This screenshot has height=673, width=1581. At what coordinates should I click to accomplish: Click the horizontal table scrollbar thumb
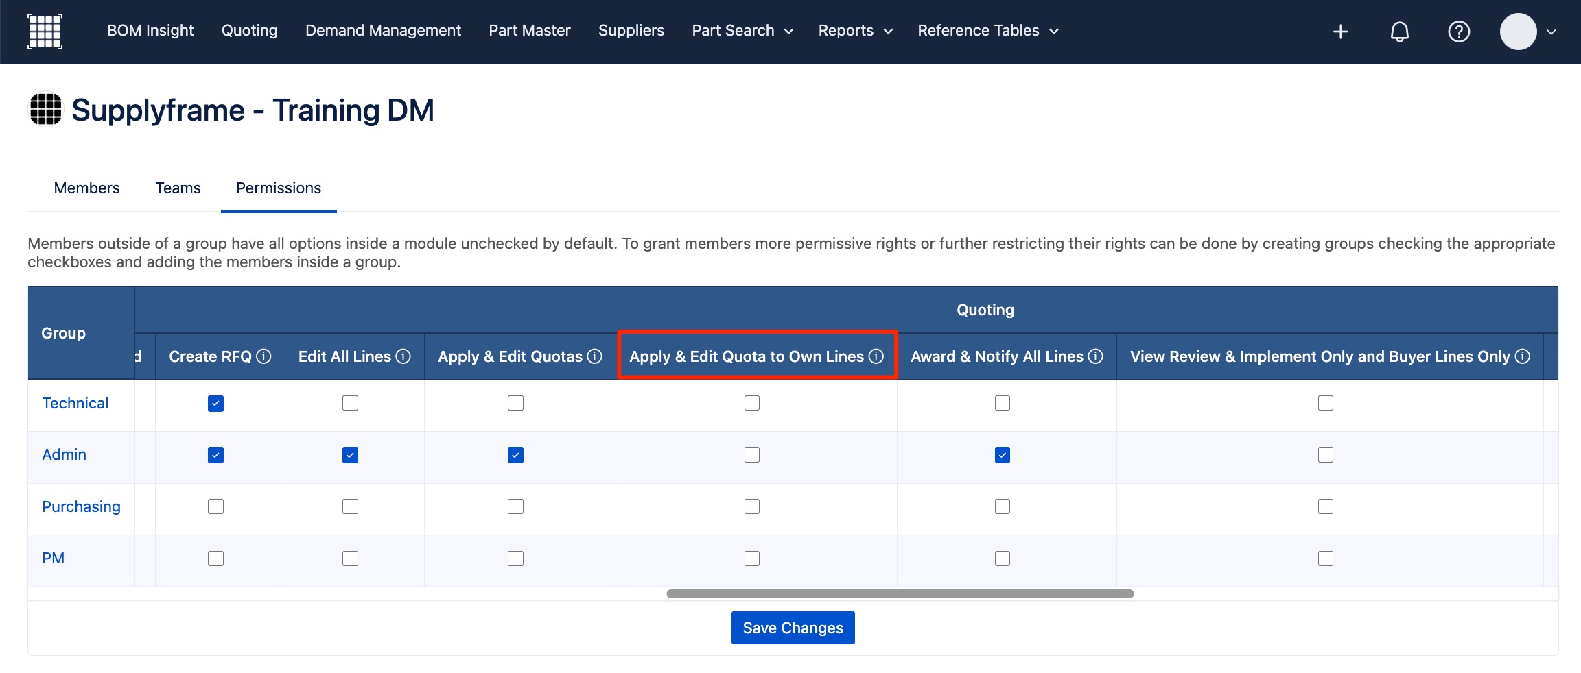900,594
